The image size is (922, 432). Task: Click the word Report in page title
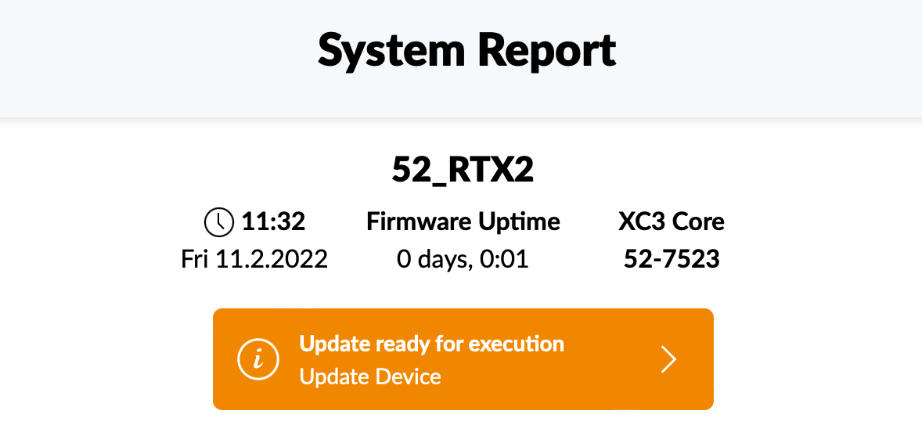pos(546,52)
